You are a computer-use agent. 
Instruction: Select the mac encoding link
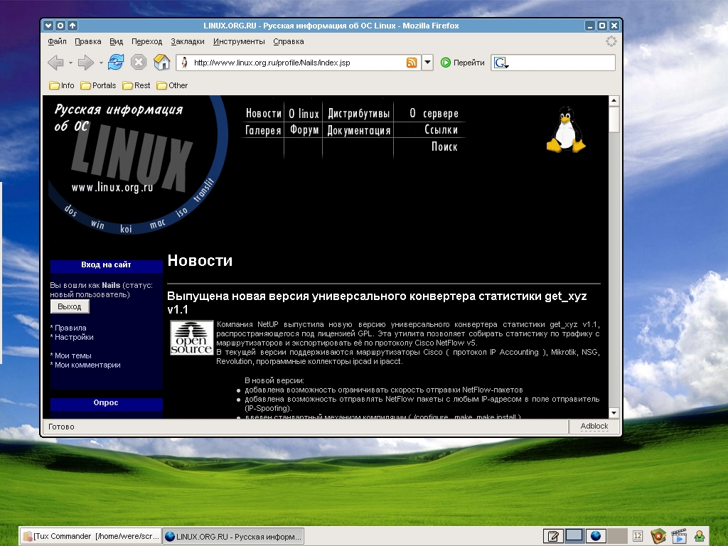[x=157, y=224]
